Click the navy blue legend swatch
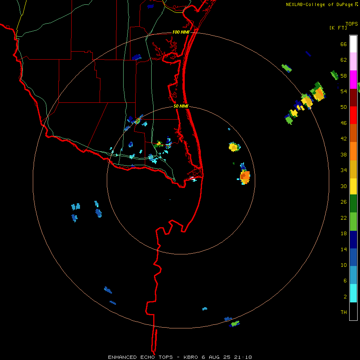Screen dimensions: 360x360 [353, 240]
